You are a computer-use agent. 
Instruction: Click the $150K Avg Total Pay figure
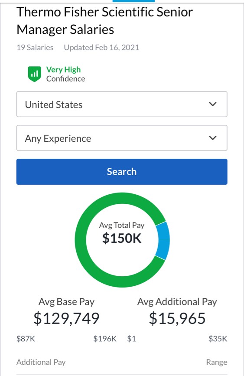point(122,238)
